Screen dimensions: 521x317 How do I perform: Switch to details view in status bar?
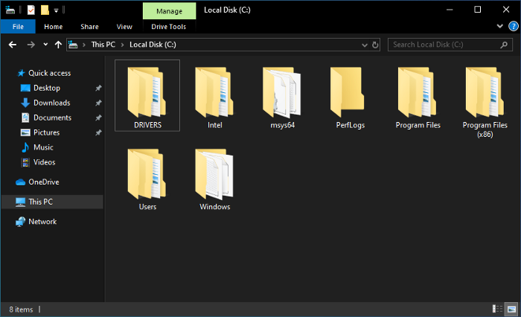coord(497,309)
